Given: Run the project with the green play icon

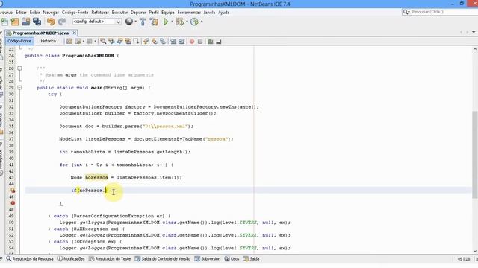Looking at the screenshot, I should pos(166,22).
